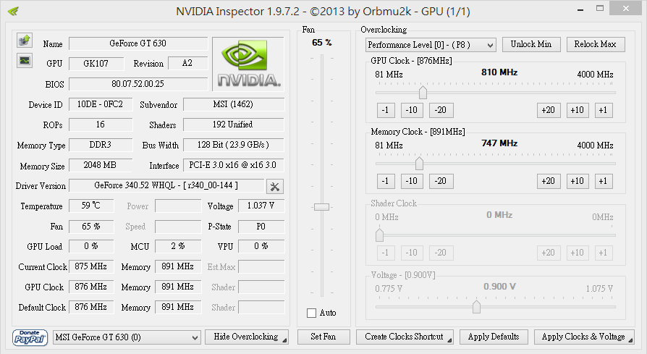Click the GeForce GT 630 name field
Screen dimensions: 647x354
pyautogui.click(x=138, y=43)
